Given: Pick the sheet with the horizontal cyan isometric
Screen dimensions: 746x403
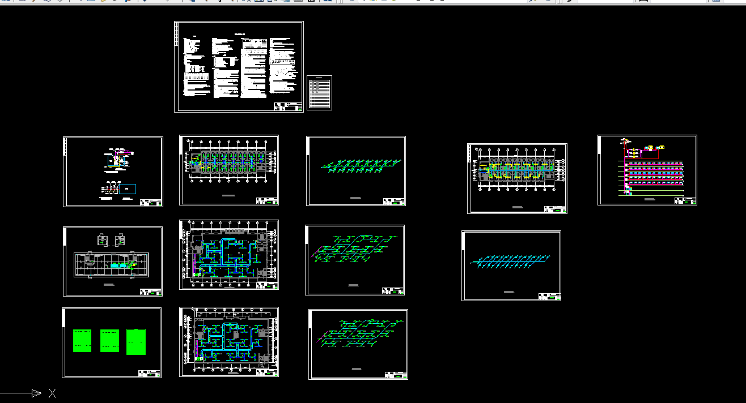Looking at the screenshot, I should tap(511, 265).
